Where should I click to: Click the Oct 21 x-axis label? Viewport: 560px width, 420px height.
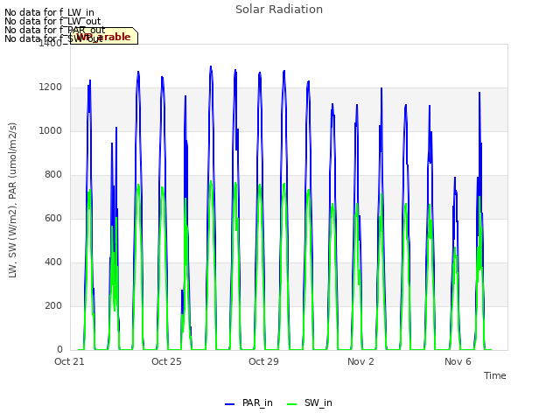tap(69, 361)
